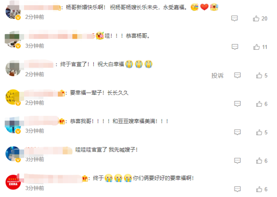The image size is (277, 197).
Task: Like the 要幸福一辈子 comment
Action: [262, 104]
